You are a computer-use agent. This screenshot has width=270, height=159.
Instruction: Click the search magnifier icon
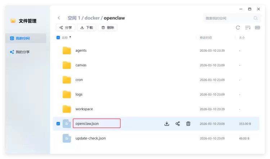click(x=256, y=18)
